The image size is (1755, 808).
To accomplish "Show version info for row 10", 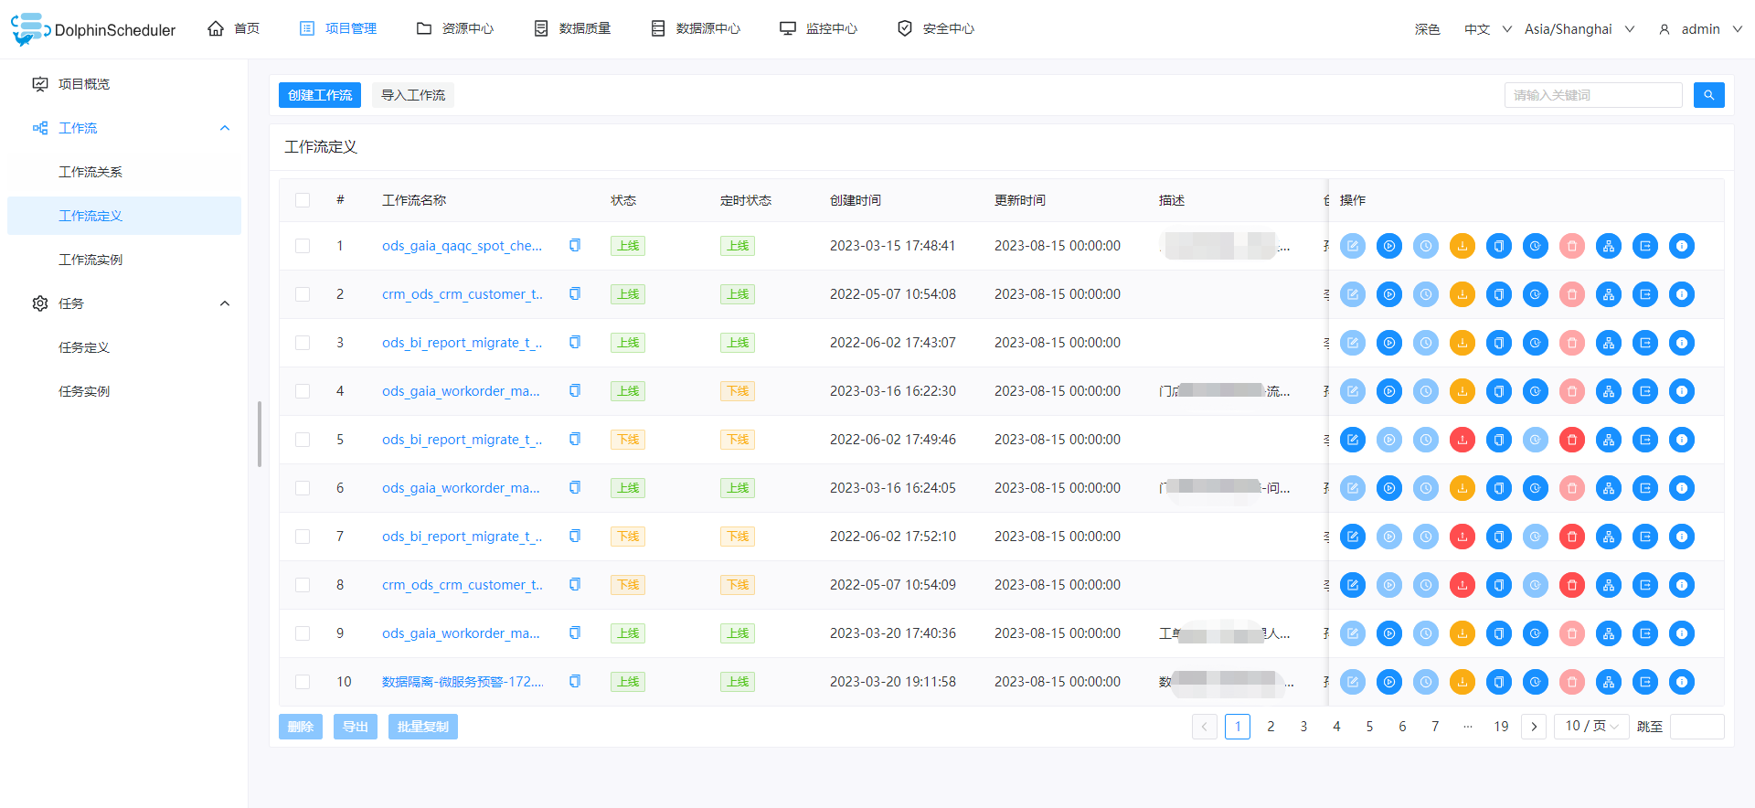I will (1681, 682).
